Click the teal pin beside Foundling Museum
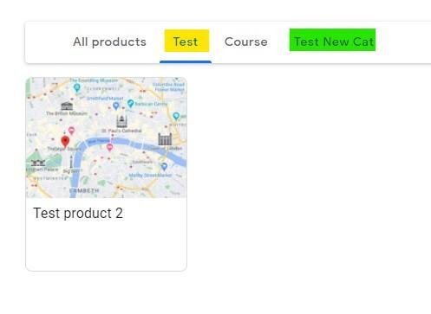The height and width of the screenshot is (314, 431). [76, 87]
